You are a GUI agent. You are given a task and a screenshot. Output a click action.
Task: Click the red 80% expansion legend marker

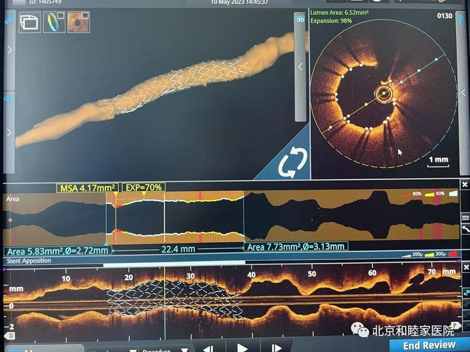[x=406, y=195]
